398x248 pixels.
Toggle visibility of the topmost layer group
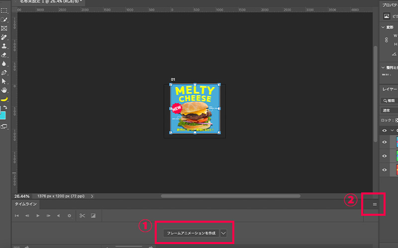pos(384,130)
